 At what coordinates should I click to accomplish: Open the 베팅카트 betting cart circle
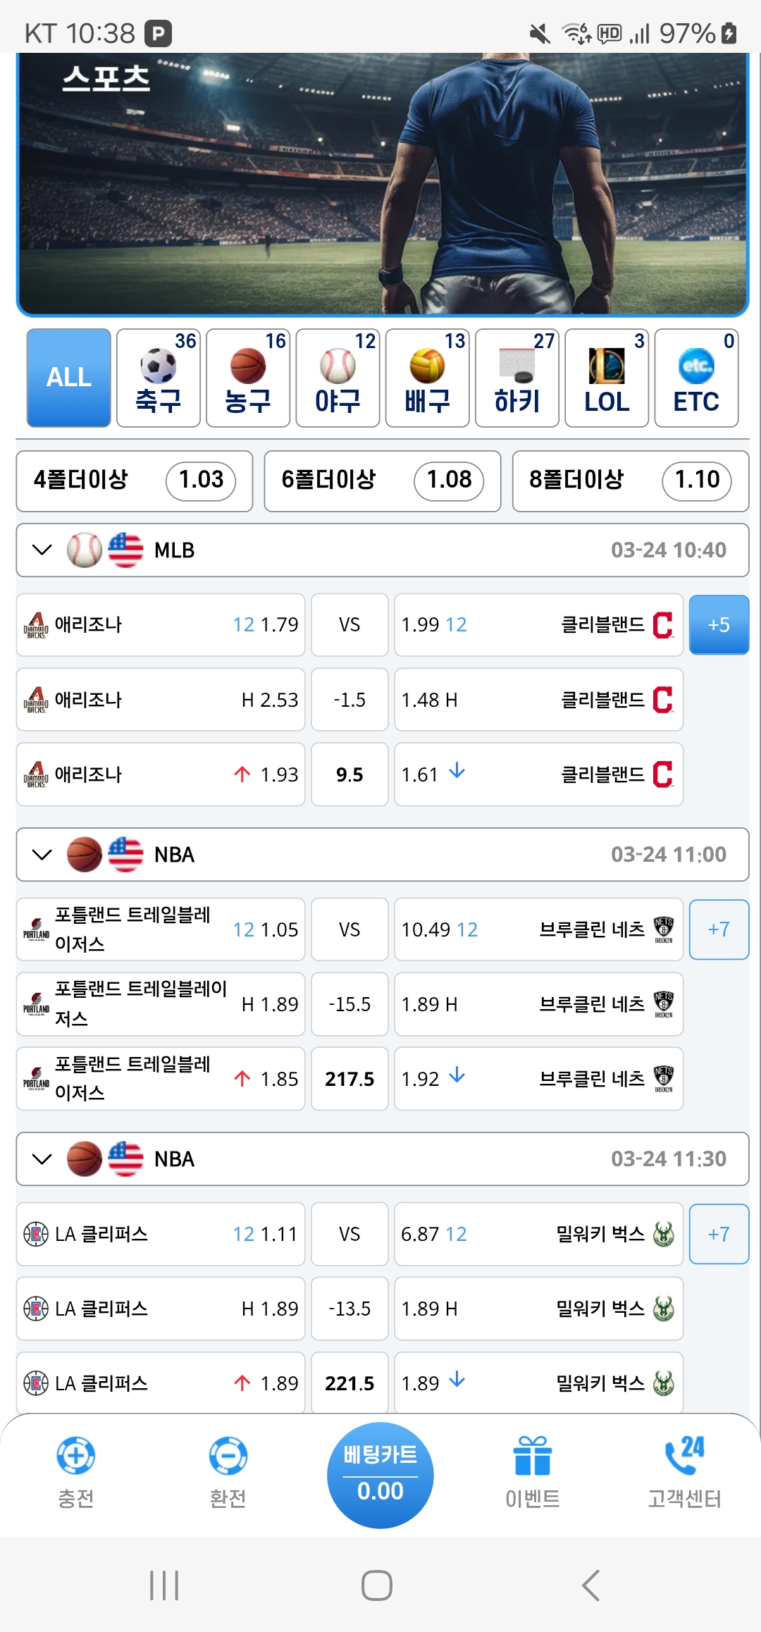[x=380, y=1474]
